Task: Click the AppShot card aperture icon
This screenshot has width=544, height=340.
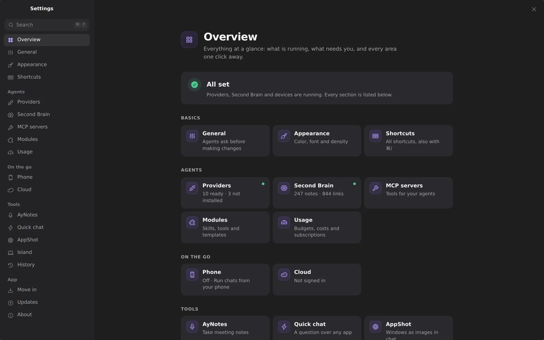Action: [375, 327]
